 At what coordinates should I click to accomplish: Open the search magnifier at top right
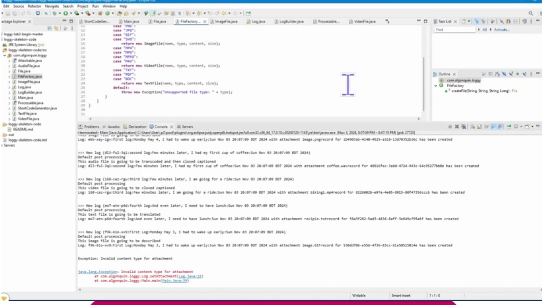pyautogui.click(x=531, y=13)
